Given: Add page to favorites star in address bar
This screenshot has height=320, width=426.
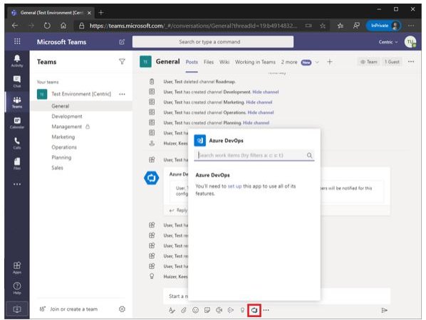Looking at the screenshot, I should click(x=323, y=26).
